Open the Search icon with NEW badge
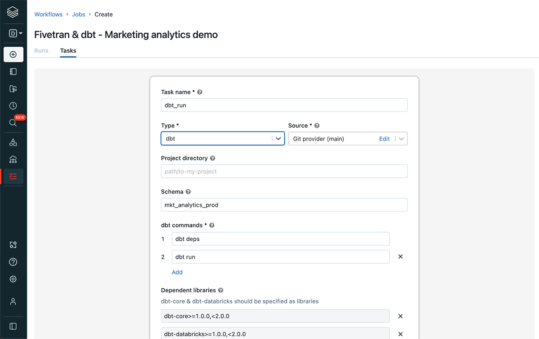This screenshot has height=339, width=539. coord(13,123)
